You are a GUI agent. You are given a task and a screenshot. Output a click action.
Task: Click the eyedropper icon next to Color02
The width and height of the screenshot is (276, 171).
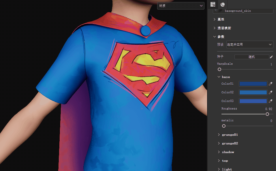pyautogui.click(x=271, y=92)
